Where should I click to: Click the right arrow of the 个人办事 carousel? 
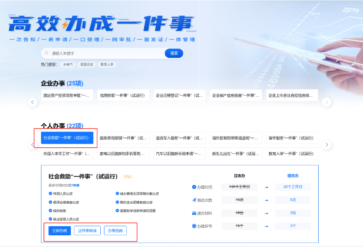[327, 144]
